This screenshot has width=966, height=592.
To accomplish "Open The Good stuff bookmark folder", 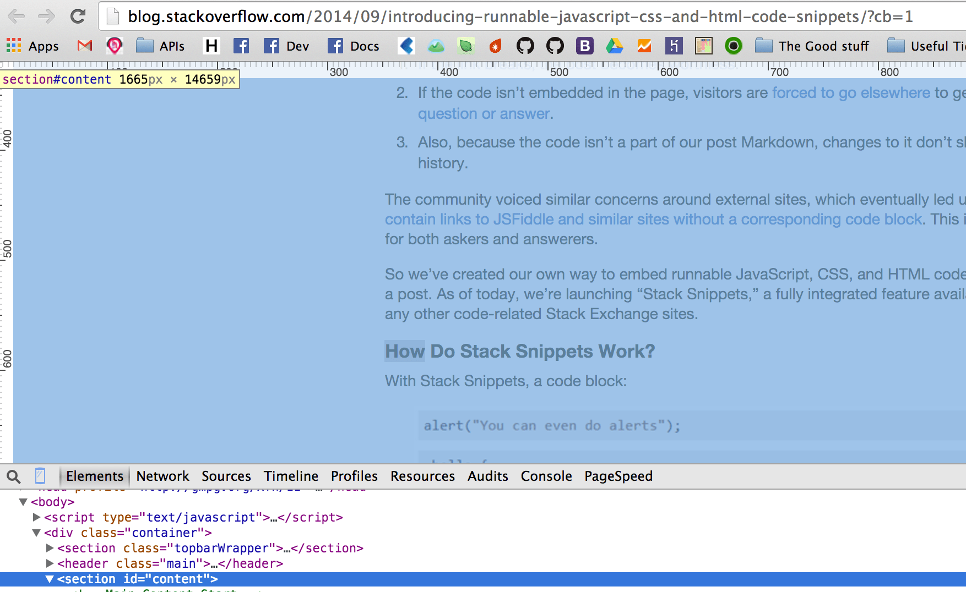I will coord(812,46).
